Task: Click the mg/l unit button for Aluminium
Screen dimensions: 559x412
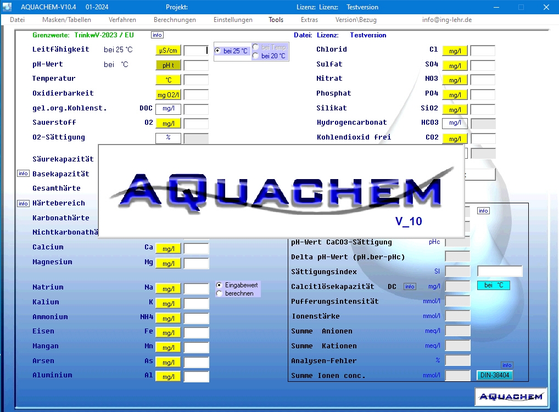Action: click(168, 377)
